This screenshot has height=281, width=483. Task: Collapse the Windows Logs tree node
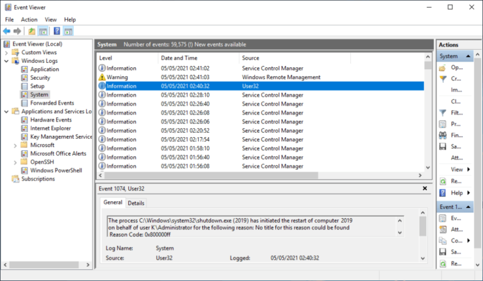(x=7, y=61)
